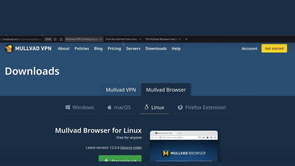Screen dimensions: 295x166
Task: Reset the 120% zoom level badge
Action: (x=48, y=39)
